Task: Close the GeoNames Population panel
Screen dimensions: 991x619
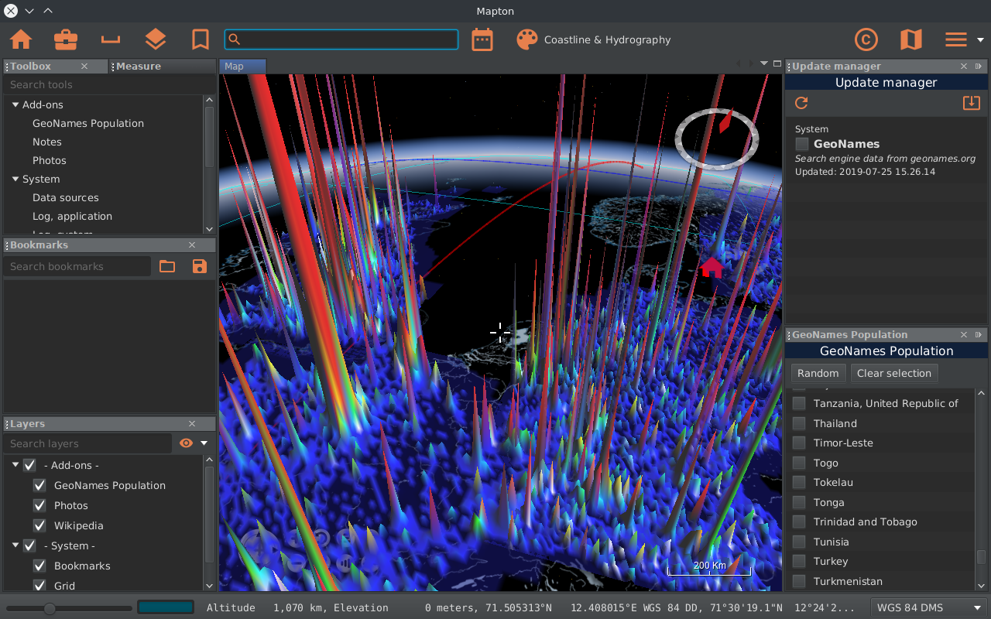Action: coord(964,335)
